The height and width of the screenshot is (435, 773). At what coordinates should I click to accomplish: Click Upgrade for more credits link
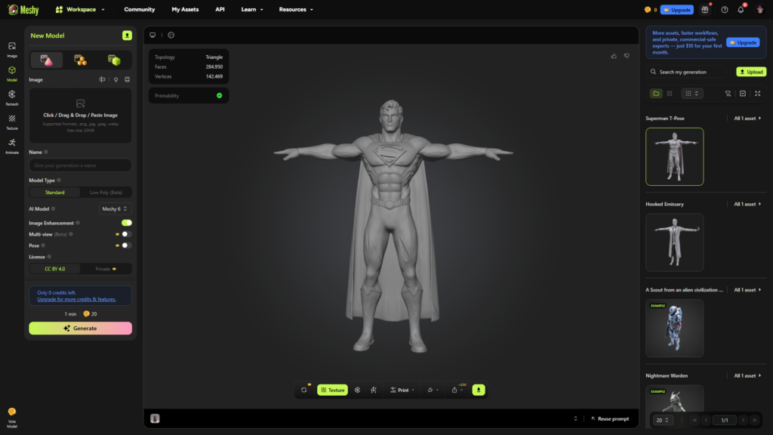77,299
